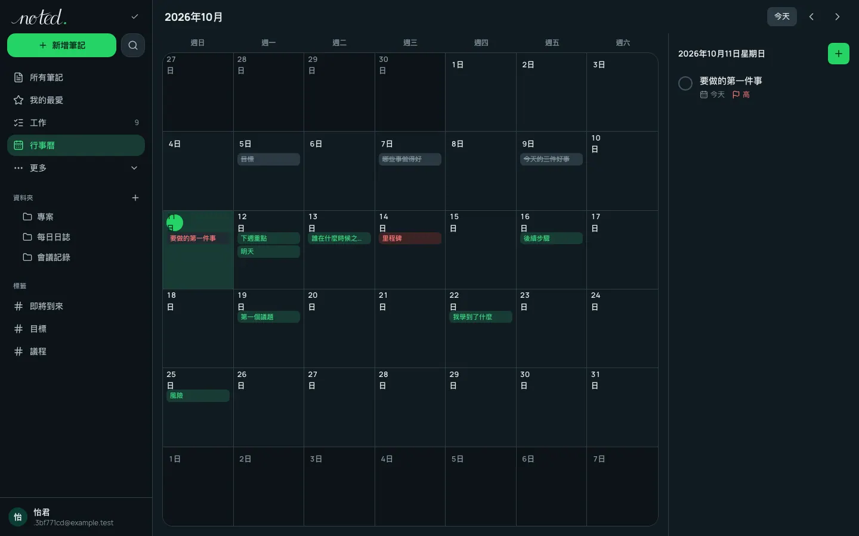Viewport: 859px width, 536px height.
Task: Open the 目標 tag in sidebar
Action: coord(76,329)
